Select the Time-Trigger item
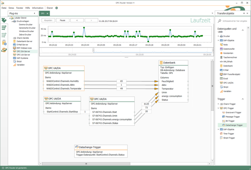Screen dimensions: 251x170 coord(227,134)
